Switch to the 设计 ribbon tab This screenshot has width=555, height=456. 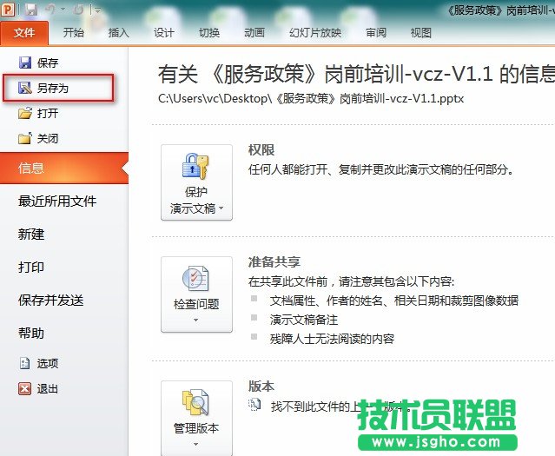pyautogui.click(x=164, y=33)
